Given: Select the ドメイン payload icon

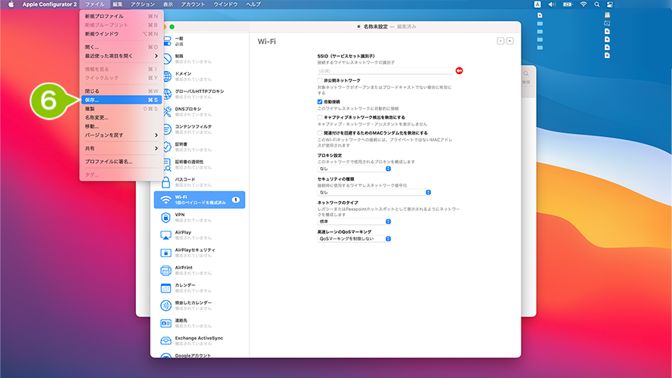Looking at the screenshot, I should tap(166, 76).
